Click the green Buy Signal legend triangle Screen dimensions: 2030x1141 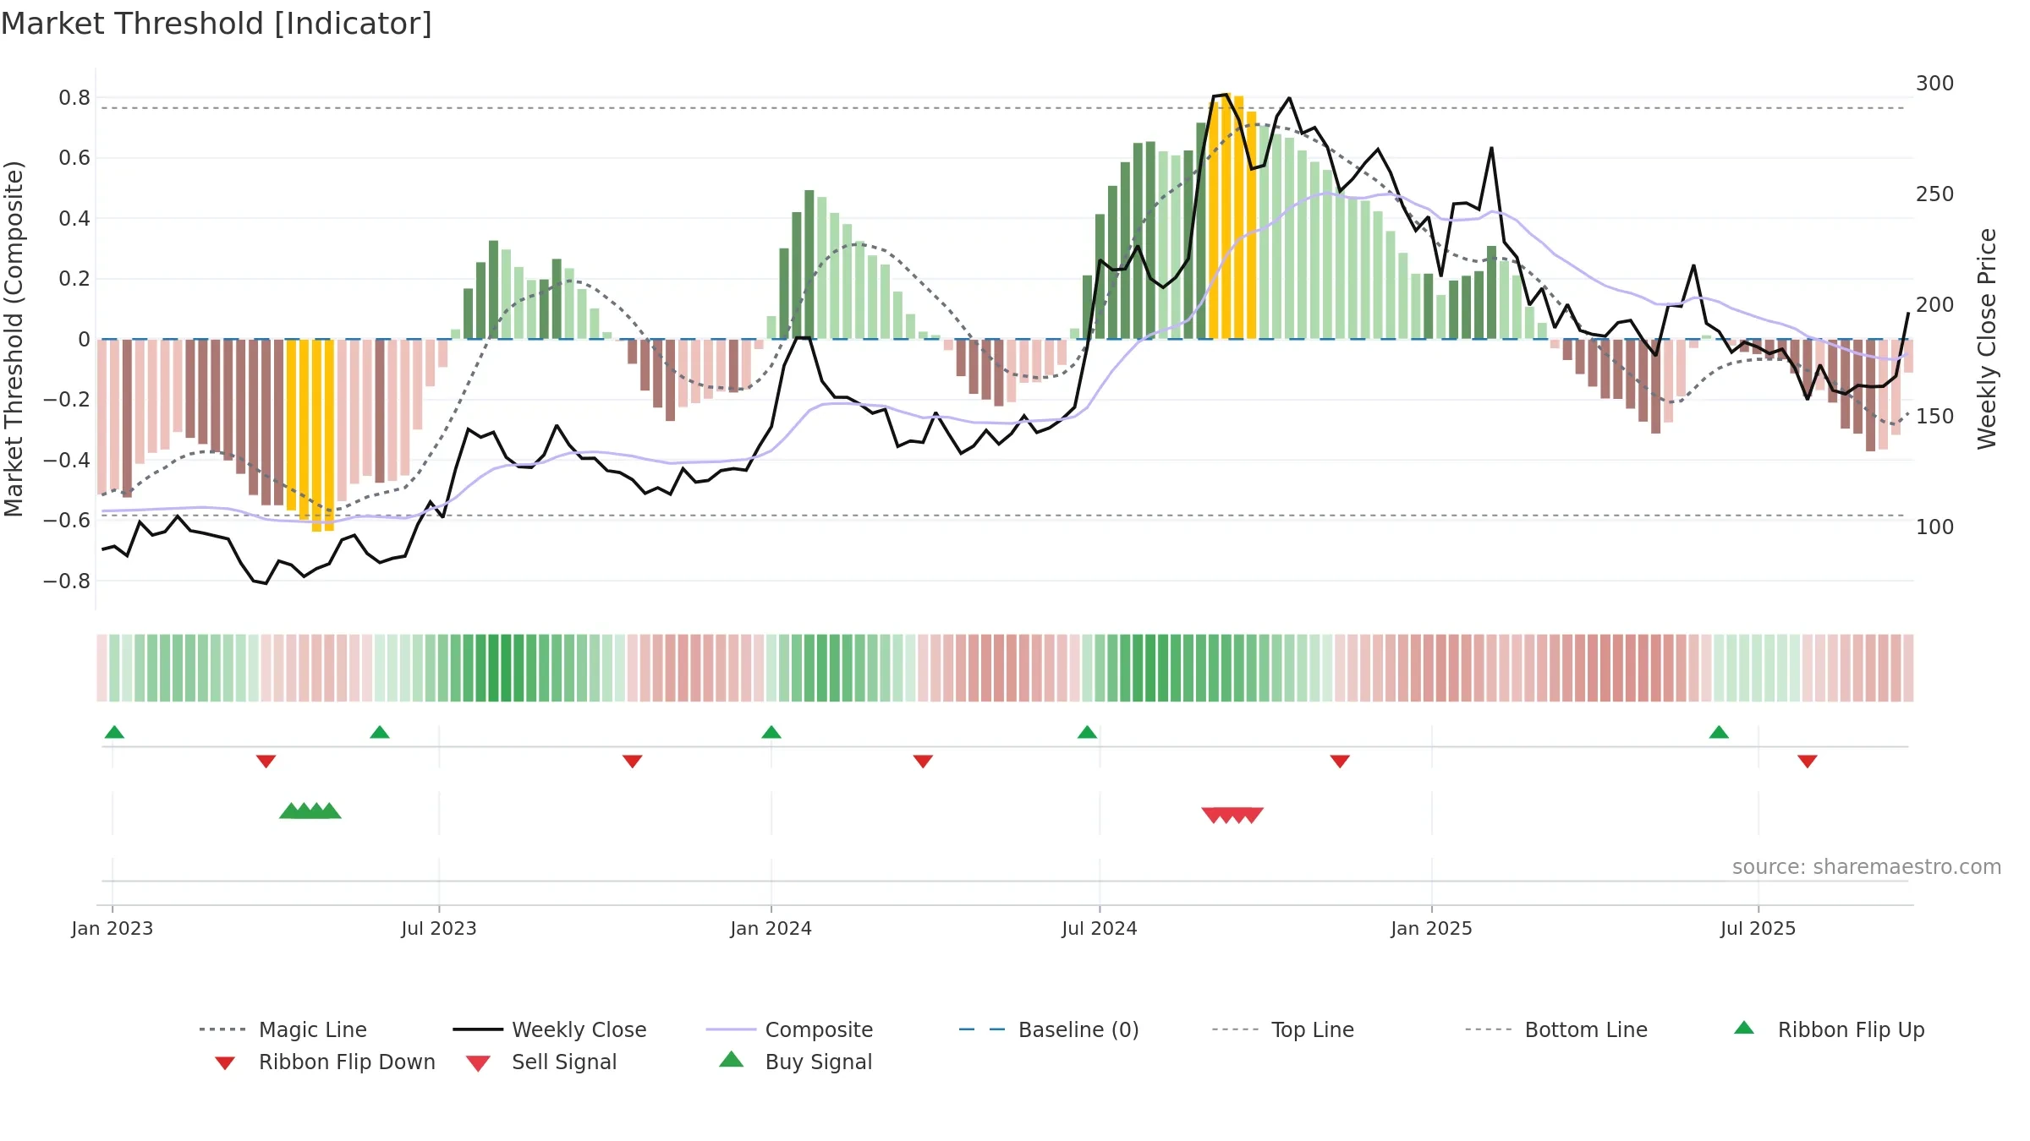[x=732, y=1059]
